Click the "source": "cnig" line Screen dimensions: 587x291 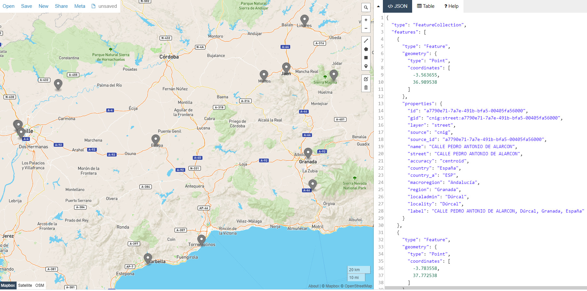(430, 132)
